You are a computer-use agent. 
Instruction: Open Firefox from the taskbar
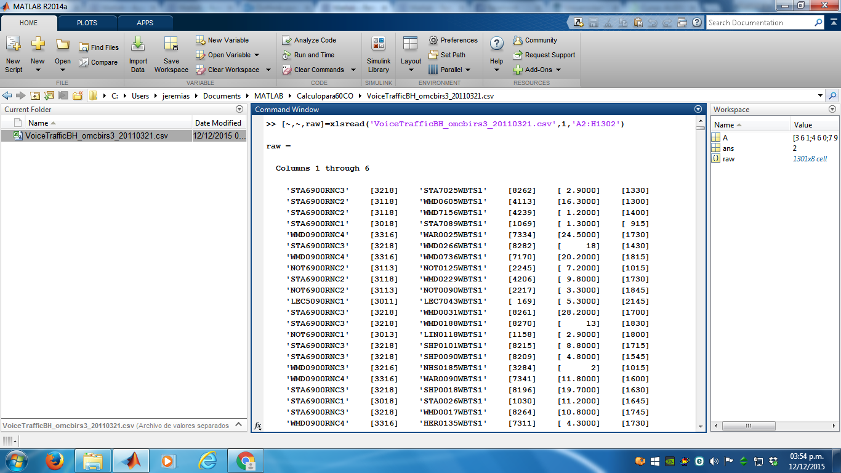(x=55, y=461)
